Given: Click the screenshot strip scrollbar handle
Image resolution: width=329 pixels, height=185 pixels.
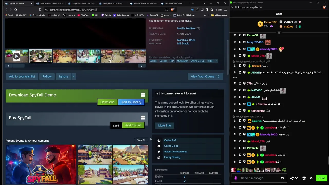Looking at the screenshot, I should (x=19, y=66).
